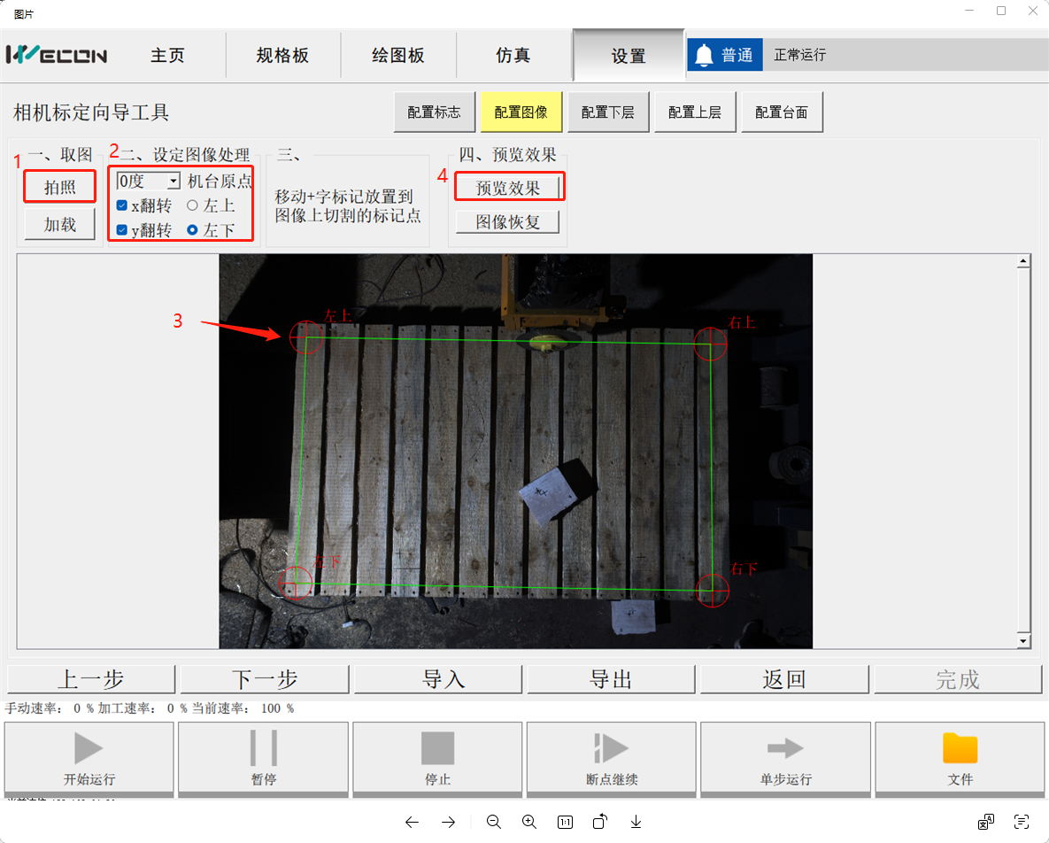Click the start run play icon

click(89, 748)
